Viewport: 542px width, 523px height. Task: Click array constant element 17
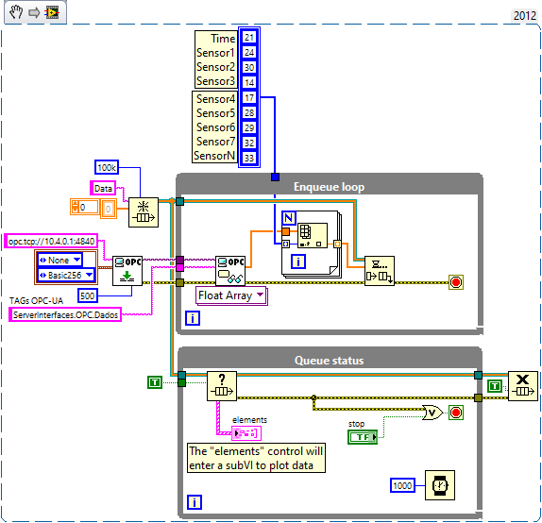coord(249,98)
